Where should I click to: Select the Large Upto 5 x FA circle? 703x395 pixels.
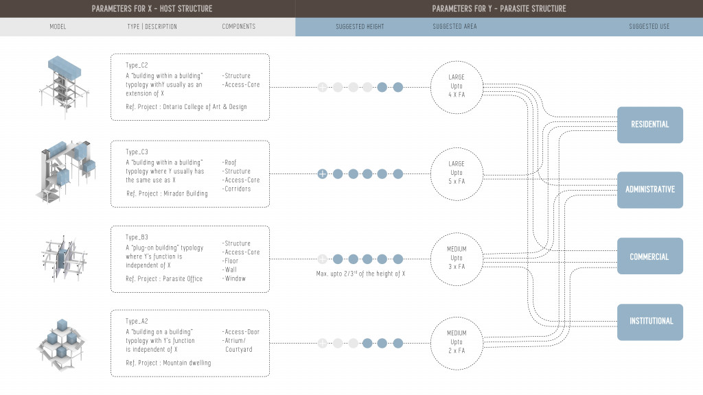pyautogui.click(x=457, y=173)
